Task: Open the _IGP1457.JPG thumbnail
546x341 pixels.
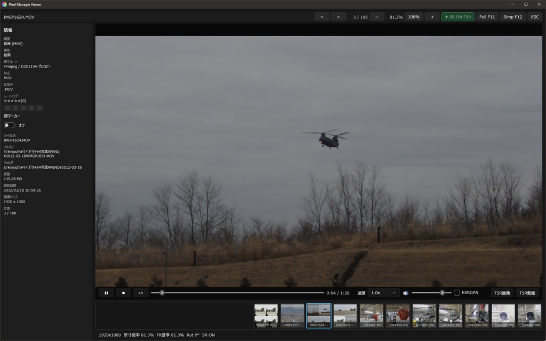Action: 451,315
